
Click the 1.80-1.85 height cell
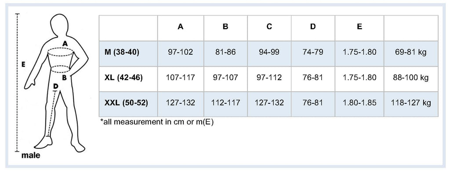[359, 102]
